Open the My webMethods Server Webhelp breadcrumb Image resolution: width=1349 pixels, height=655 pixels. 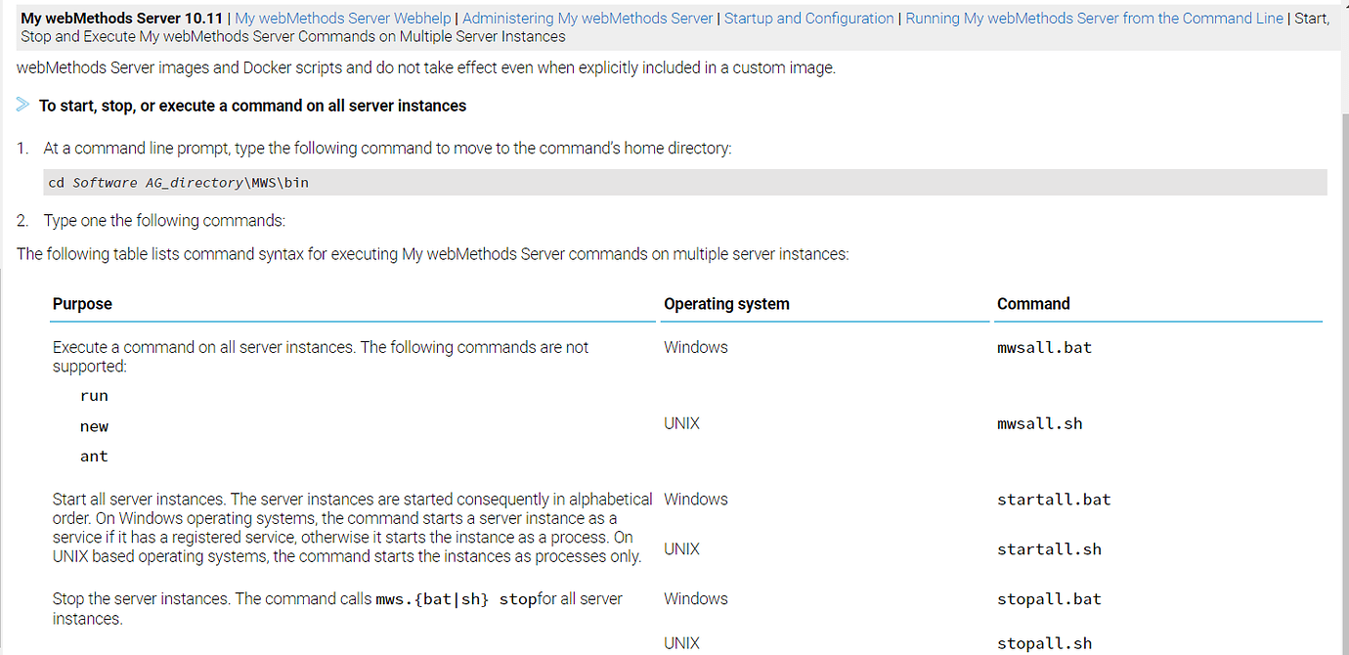pyautogui.click(x=342, y=19)
